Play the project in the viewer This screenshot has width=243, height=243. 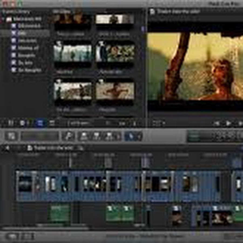click(x=228, y=123)
